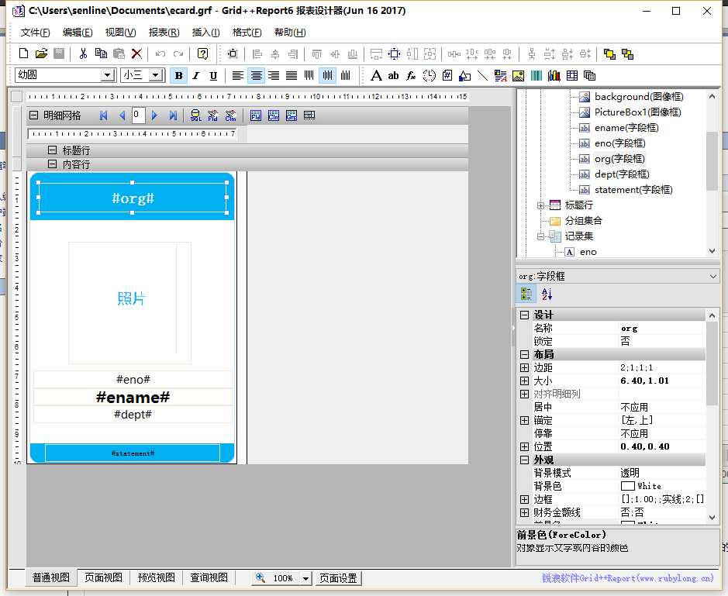Collapse the 标题行 band in designer
The image size is (728, 596).
pos(53,150)
